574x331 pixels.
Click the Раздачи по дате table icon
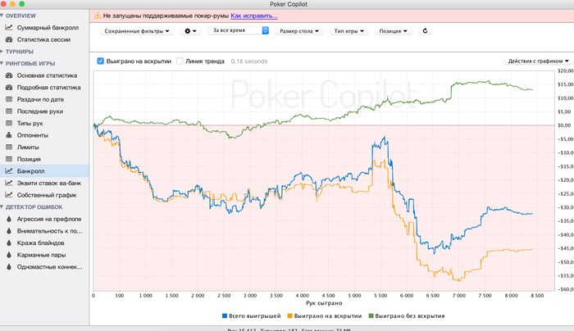tap(9, 99)
